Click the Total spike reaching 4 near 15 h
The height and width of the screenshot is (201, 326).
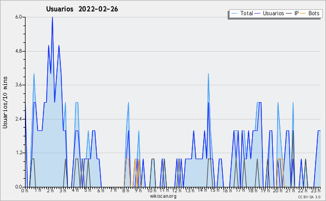click(208, 74)
